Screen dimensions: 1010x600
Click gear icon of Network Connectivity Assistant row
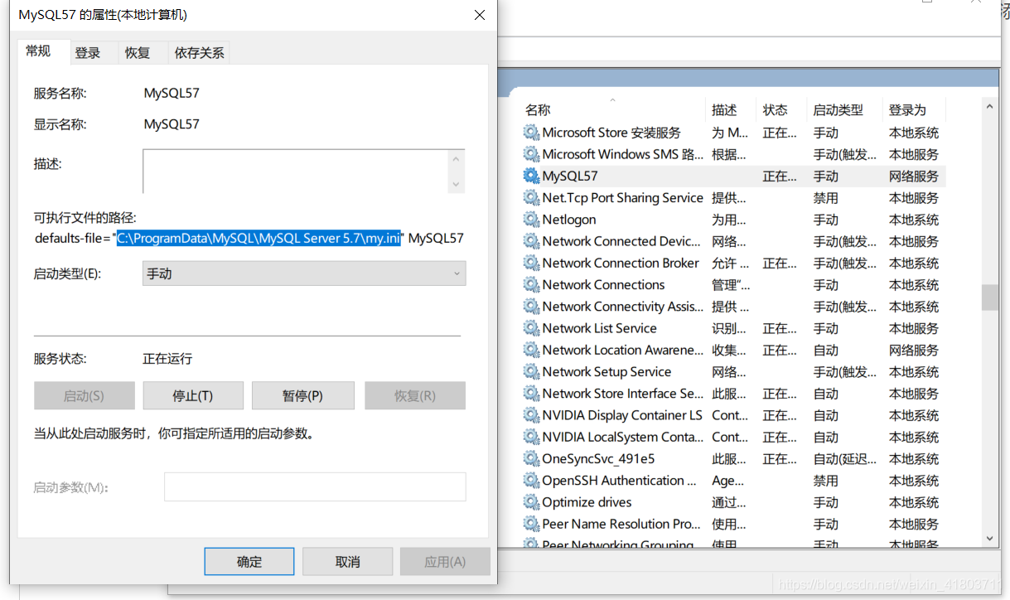point(531,307)
